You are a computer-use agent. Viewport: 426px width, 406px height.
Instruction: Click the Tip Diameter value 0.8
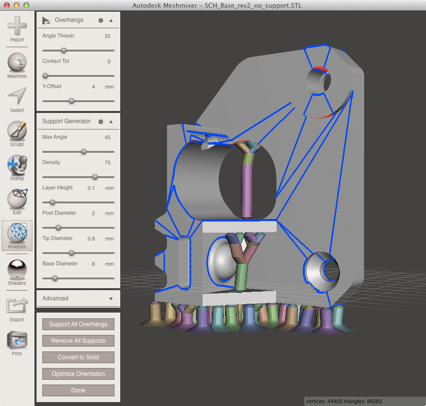coord(91,239)
